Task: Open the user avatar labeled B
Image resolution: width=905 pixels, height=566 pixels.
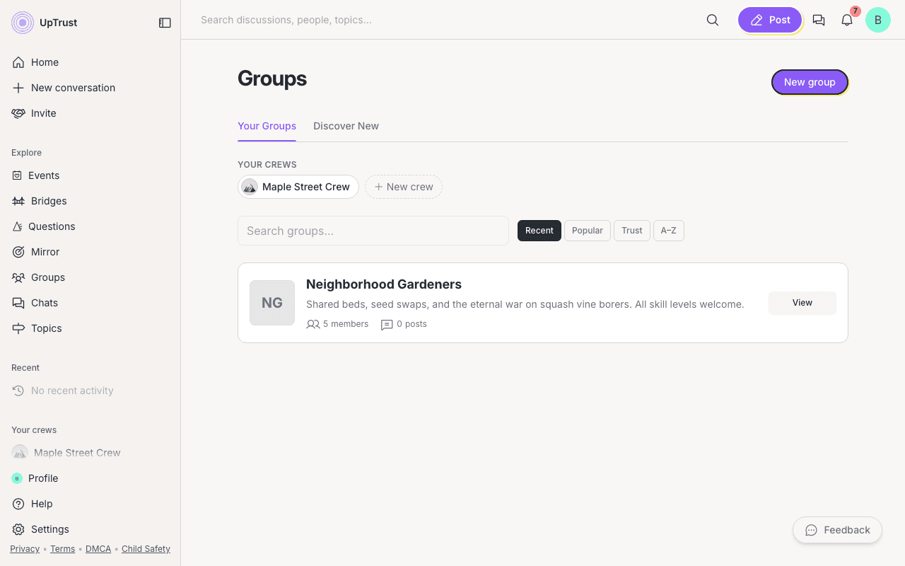Action: click(878, 20)
